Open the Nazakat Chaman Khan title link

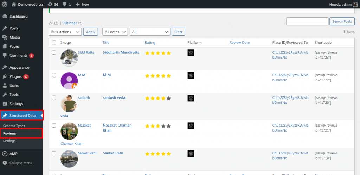(117, 128)
